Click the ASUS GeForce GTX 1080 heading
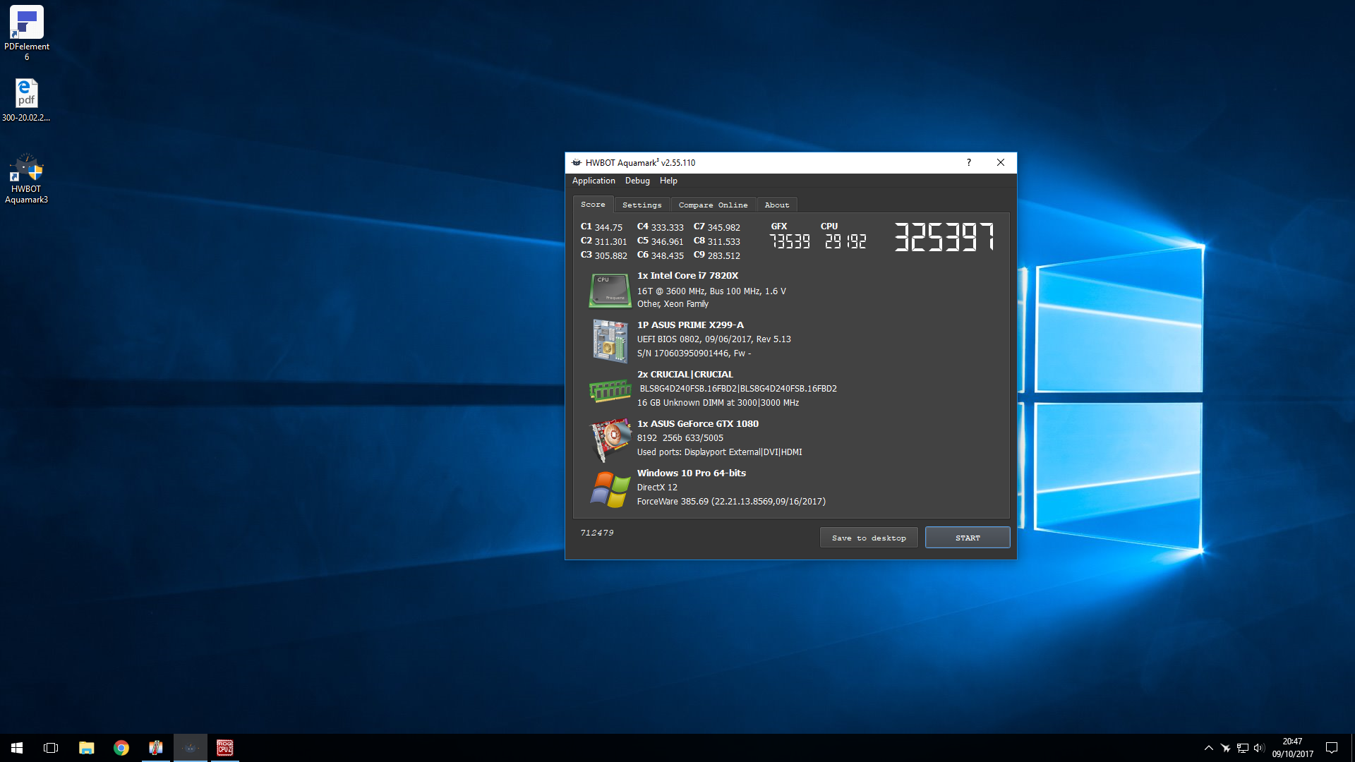 click(x=697, y=424)
